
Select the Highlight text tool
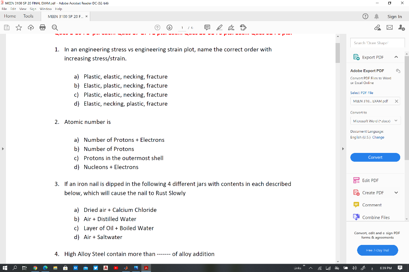(219, 27)
